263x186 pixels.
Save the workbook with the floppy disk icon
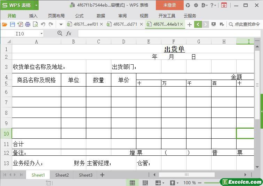click(x=13, y=24)
